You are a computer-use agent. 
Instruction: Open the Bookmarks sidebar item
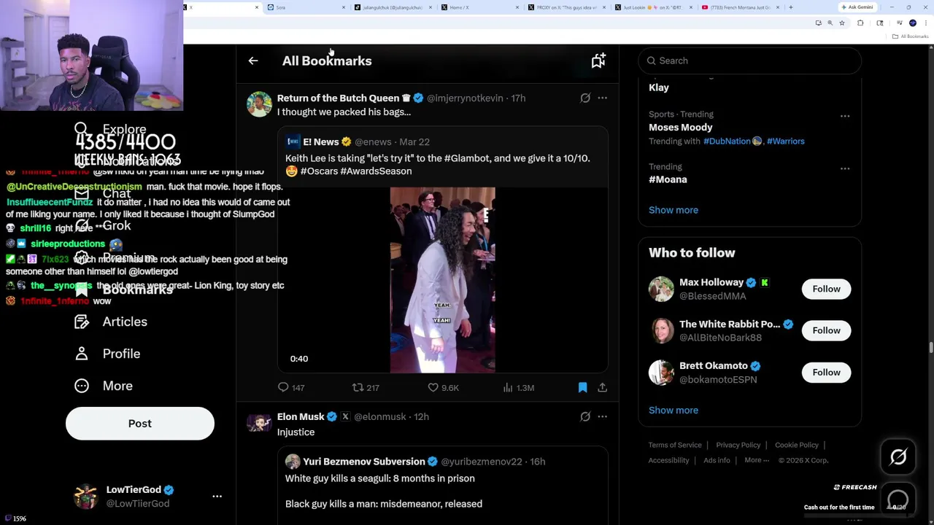(x=123, y=289)
